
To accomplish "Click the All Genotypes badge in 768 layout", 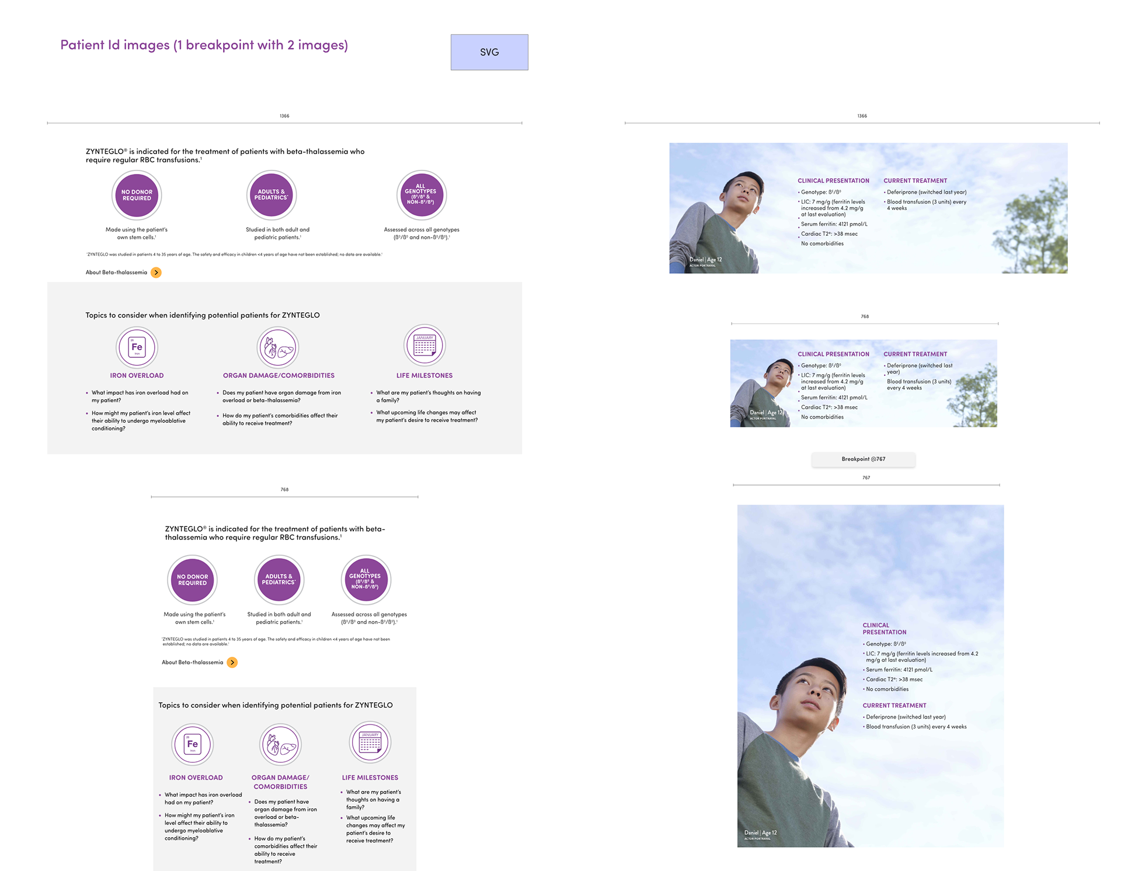I will tap(365, 580).
